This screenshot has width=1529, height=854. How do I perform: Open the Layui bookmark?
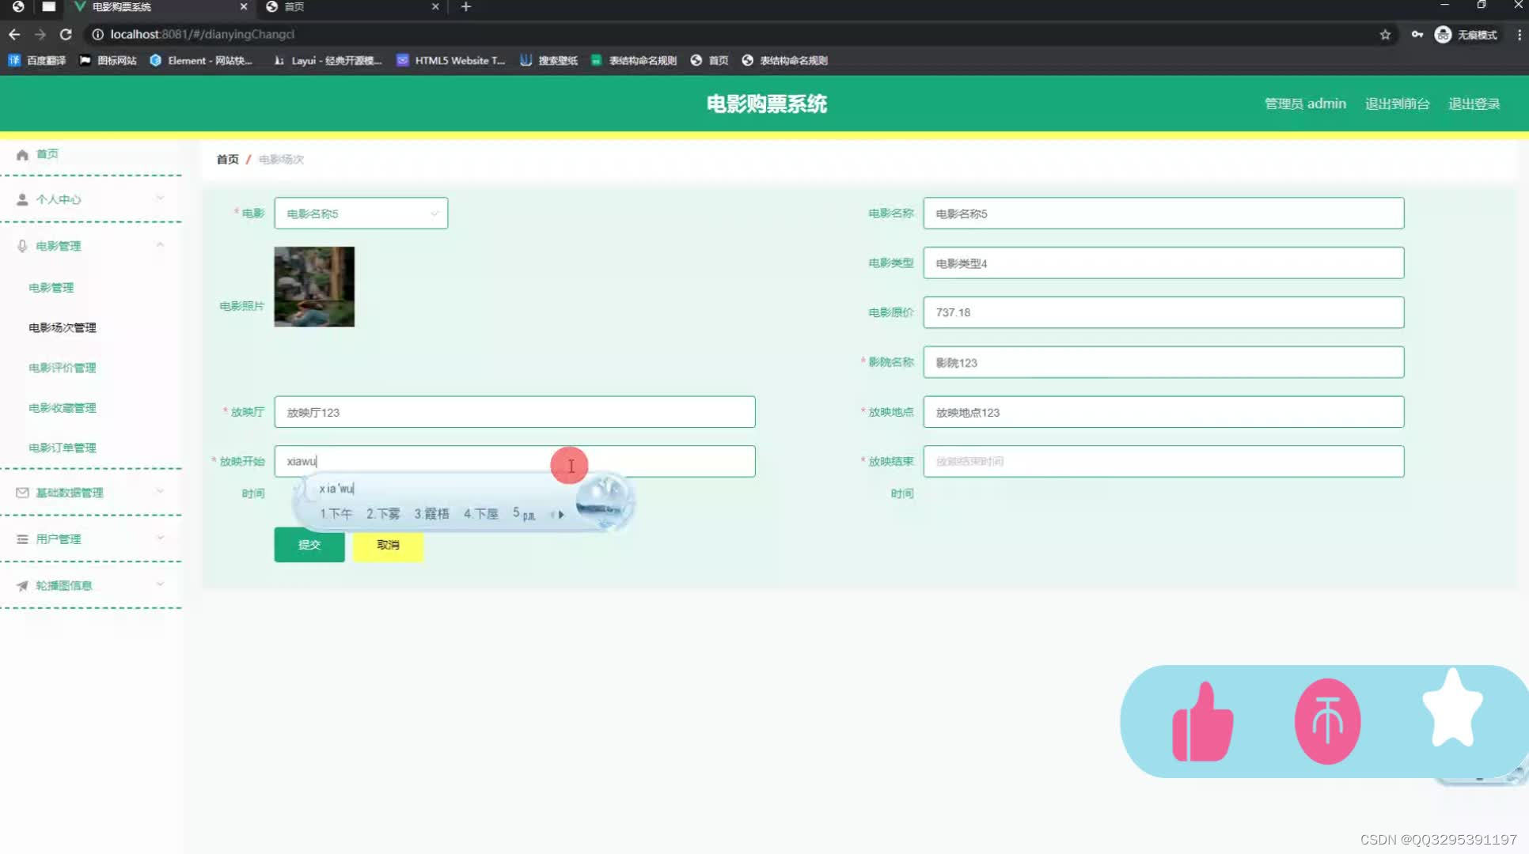click(x=328, y=60)
